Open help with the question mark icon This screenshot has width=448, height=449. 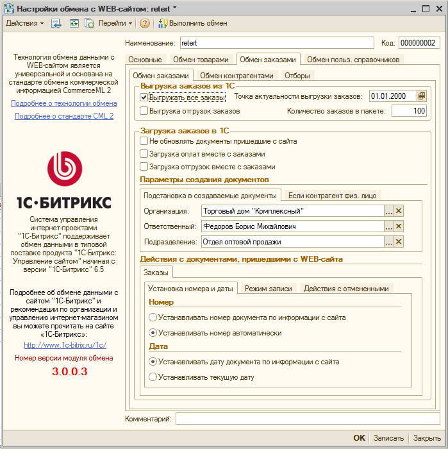click(145, 23)
